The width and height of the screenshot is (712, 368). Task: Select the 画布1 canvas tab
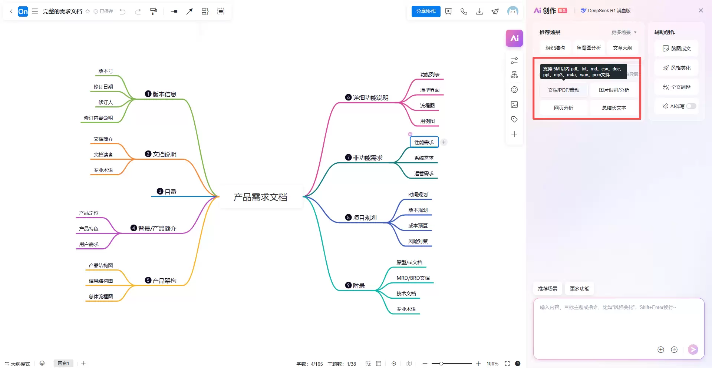(63, 364)
